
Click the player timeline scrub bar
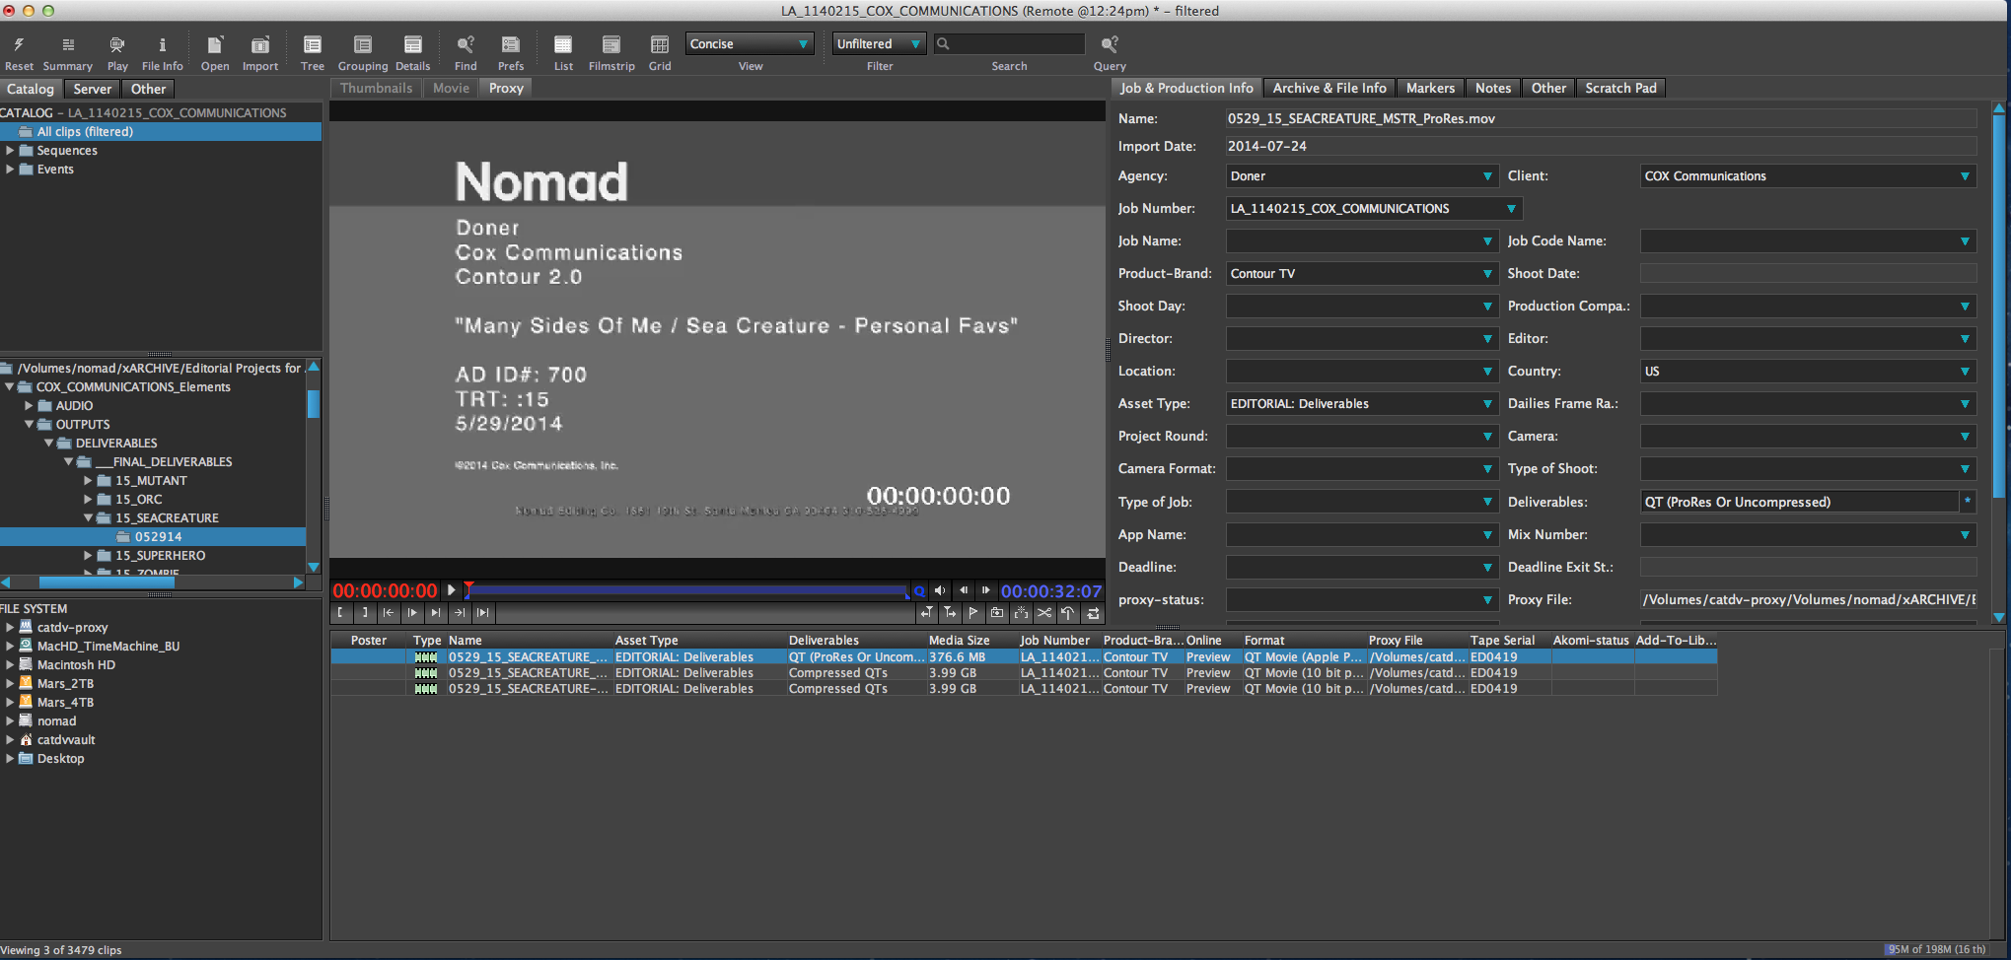pos(687,591)
